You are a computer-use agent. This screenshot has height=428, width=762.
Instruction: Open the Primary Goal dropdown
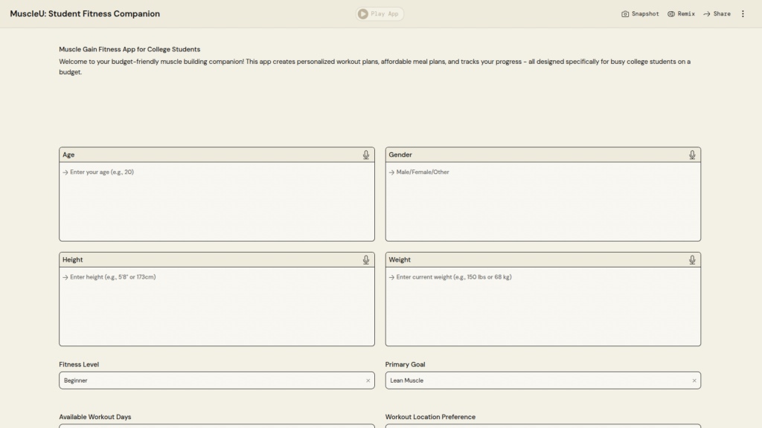(x=536, y=380)
